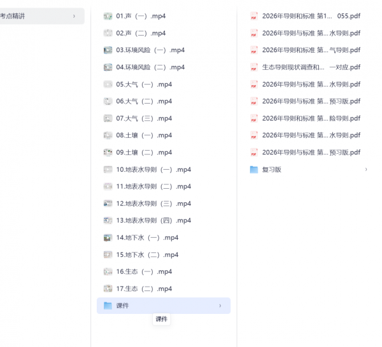Select 12.地表水导则（三）.mp4 in the list
The width and height of the screenshot is (382, 347).
(x=153, y=203)
